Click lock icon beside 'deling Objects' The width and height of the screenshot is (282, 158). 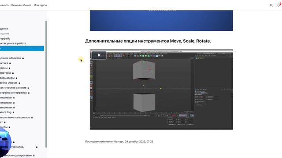coord(19,83)
